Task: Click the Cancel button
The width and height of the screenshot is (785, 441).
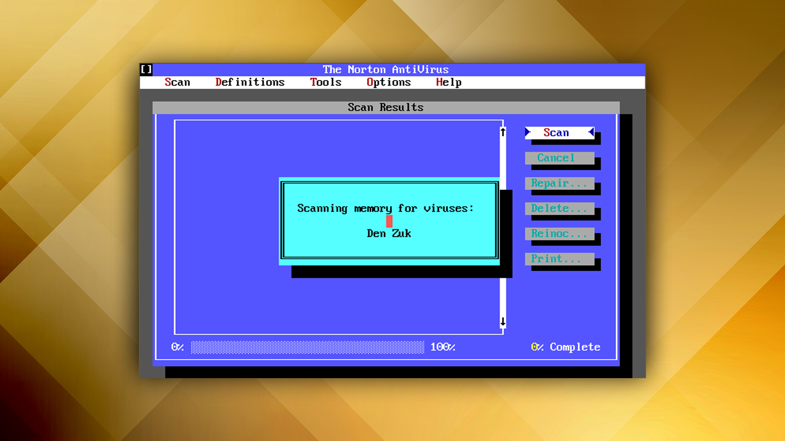Action: tap(559, 158)
